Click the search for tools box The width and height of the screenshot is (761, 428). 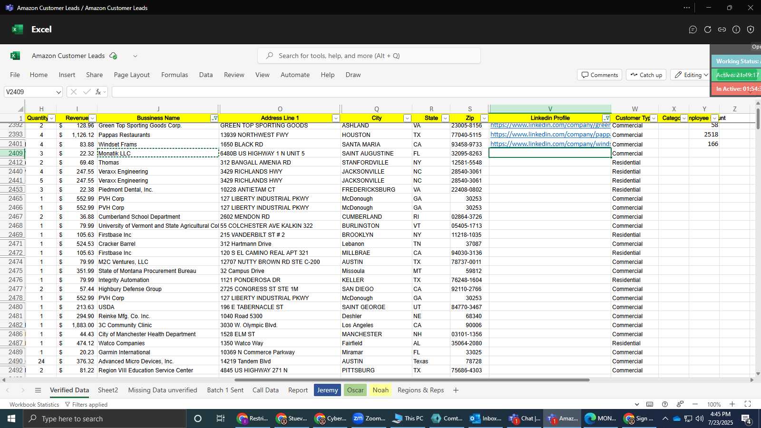[369, 56]
